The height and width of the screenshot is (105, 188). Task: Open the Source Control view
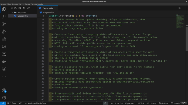pos(4,24)
